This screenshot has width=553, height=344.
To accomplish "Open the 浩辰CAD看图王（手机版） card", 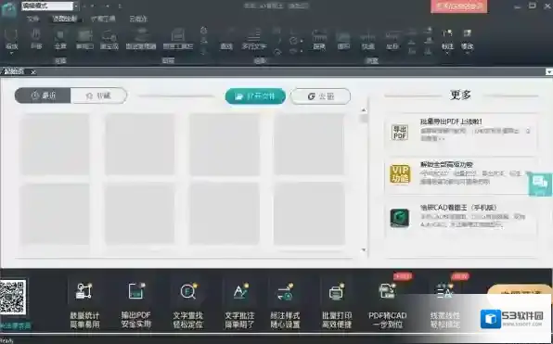I will coord(460,217).
